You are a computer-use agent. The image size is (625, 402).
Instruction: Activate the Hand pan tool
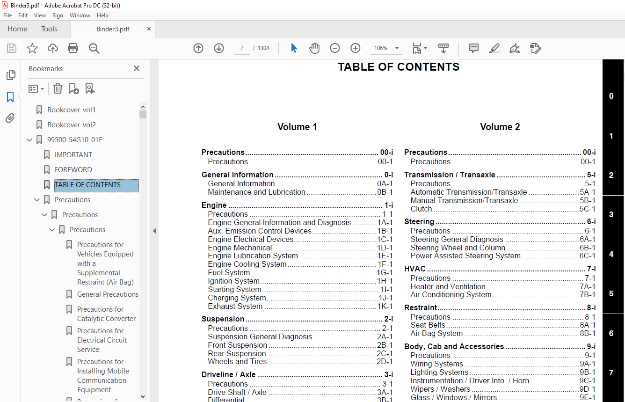click(314, 48)
